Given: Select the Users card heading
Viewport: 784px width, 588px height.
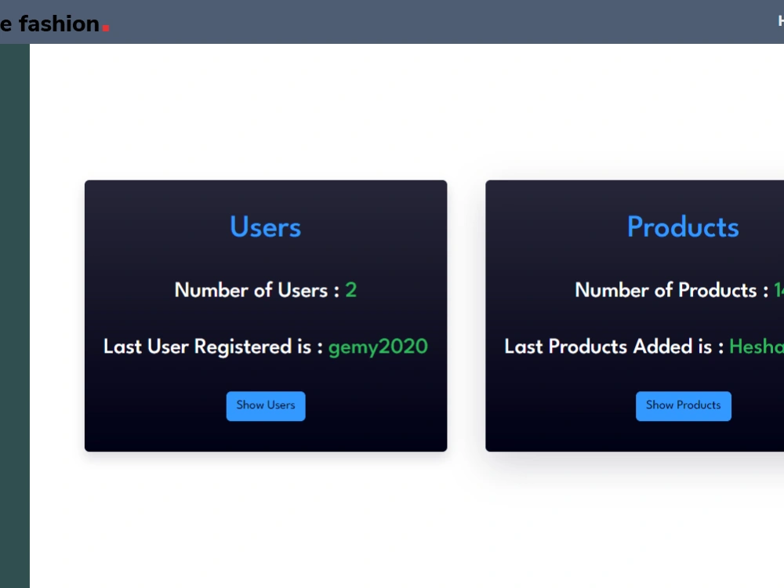Looking at the screenshot, I should tap(266, 227).
